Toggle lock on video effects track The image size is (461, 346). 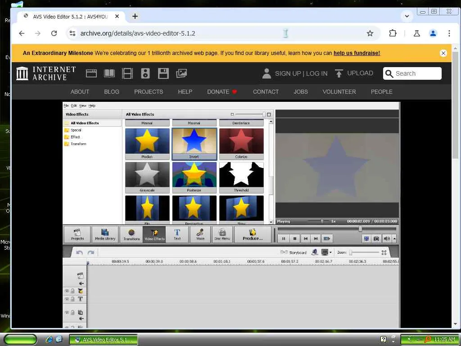click(72, 291)
